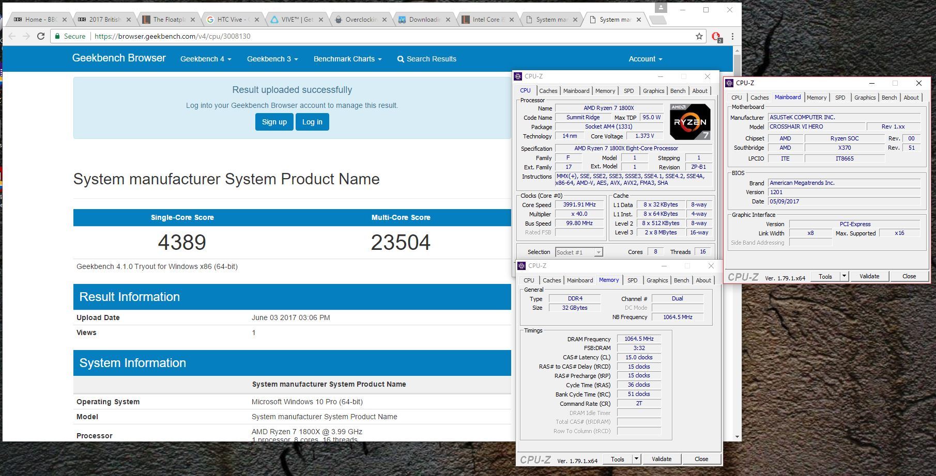Open Caches tab in the top CPU-Z processor window
The height and width of the screenshot is (476, 936).
[548, 91]
